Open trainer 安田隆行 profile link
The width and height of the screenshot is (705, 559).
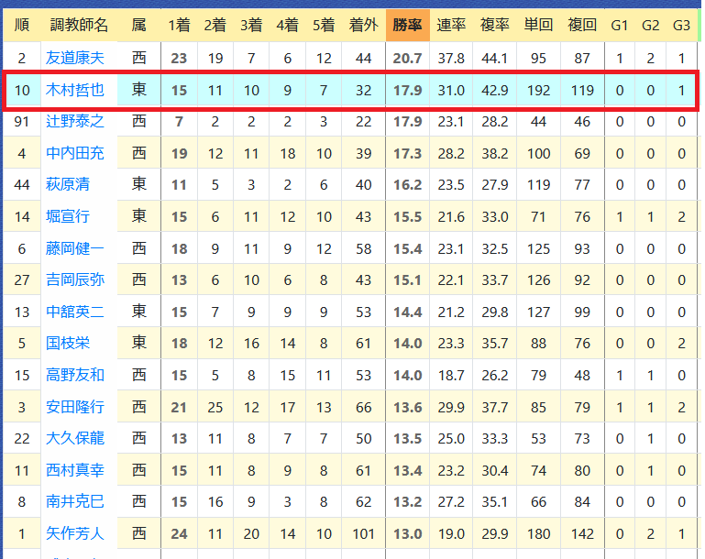74,407
